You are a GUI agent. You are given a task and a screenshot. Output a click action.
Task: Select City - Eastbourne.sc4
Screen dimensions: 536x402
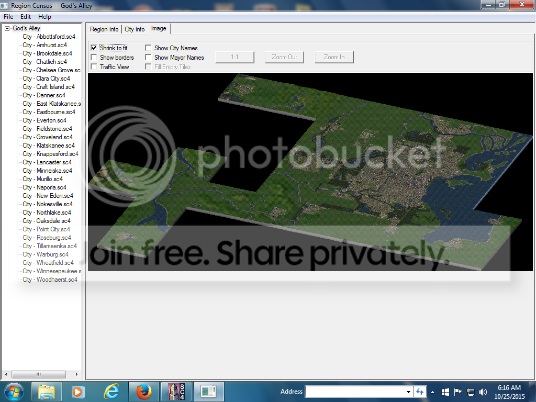[49, 112]
